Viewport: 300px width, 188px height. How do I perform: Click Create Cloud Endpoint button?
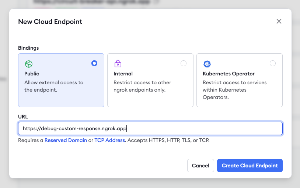pyautogui.click(x=250, y=166)
